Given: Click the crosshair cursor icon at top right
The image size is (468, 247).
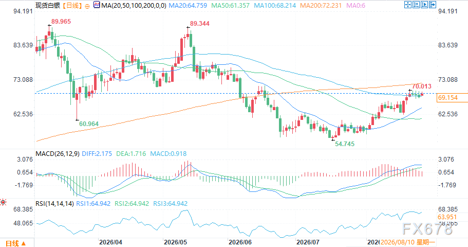Looking at the screenshot, I should tap(408, 5).
